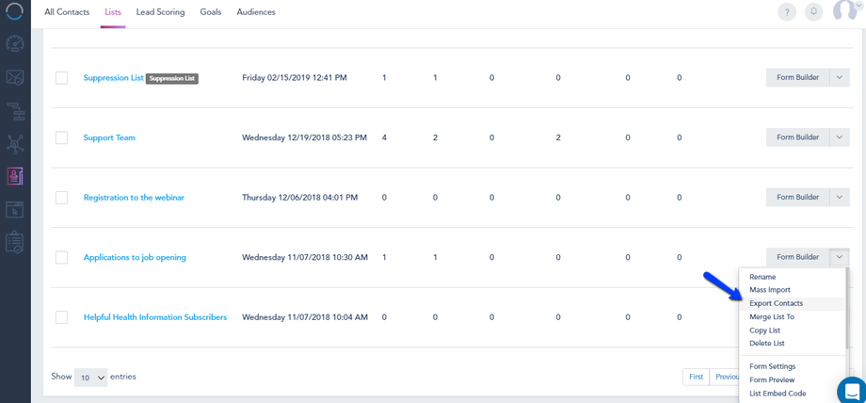This screenshot has height=403, width=866.
Task: Open the Show entries count dropdown
Action: [91, 377]
